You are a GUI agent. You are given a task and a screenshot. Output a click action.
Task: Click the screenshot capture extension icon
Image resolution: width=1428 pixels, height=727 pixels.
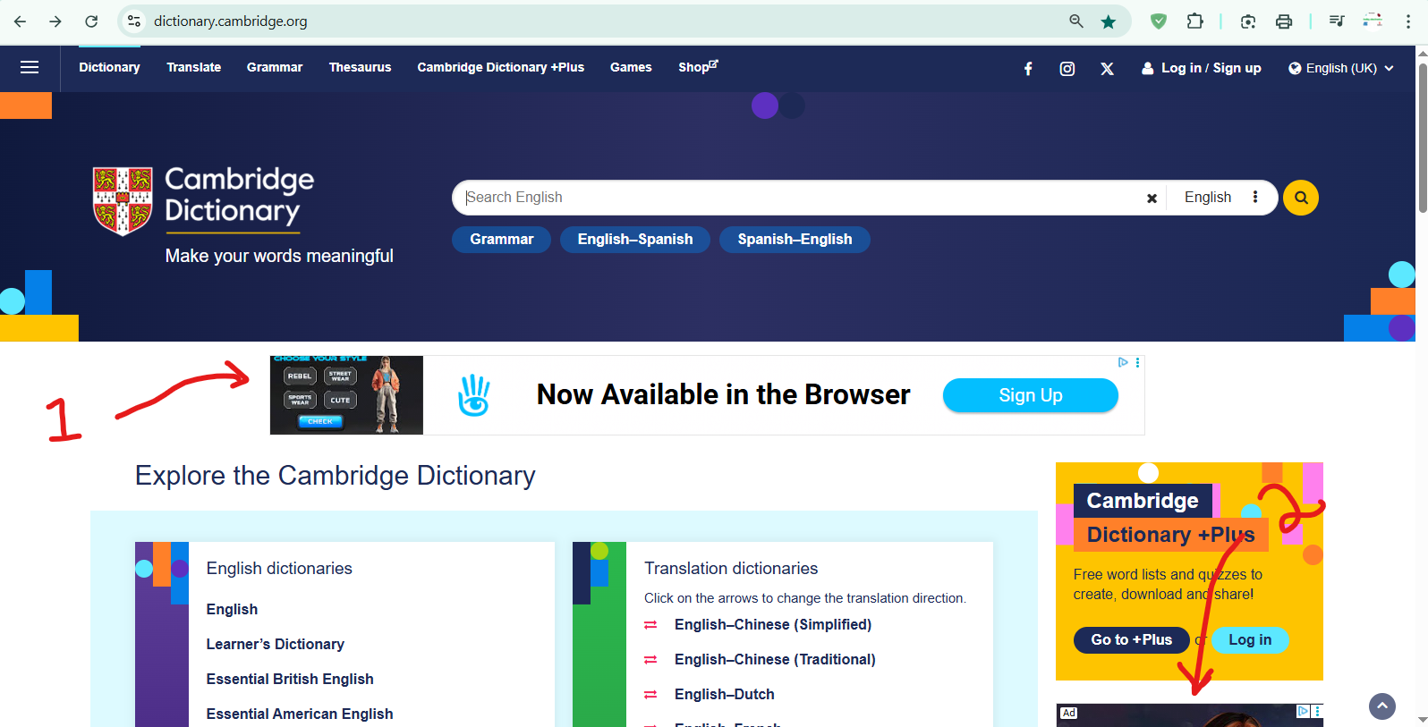[x=1248, y=21]
